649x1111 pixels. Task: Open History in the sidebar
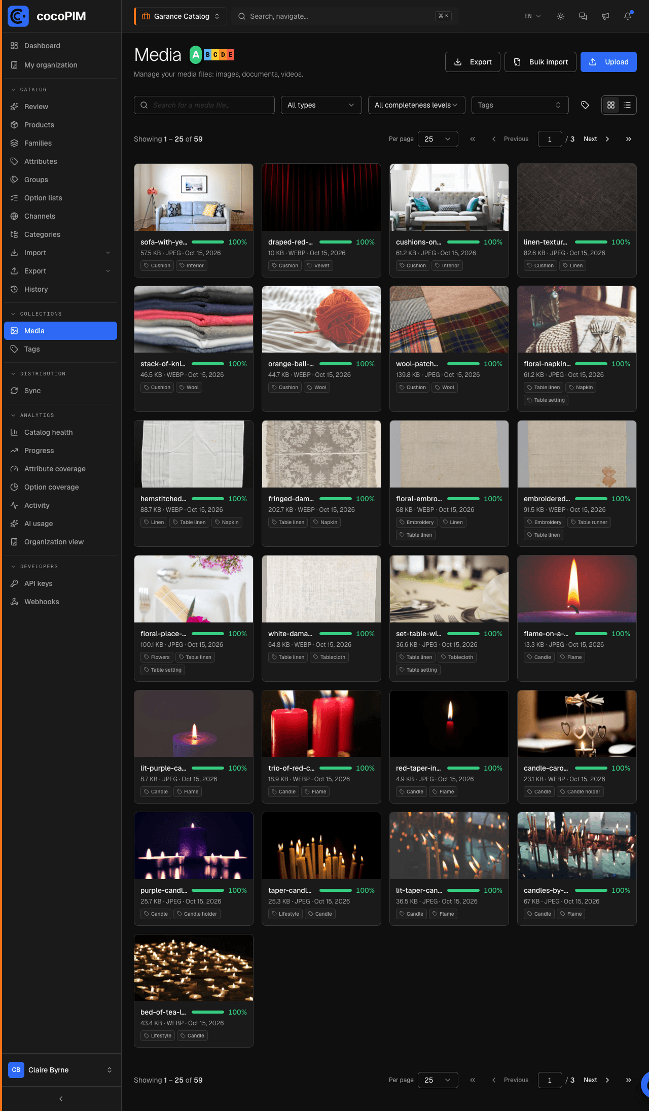pos(60,289)
